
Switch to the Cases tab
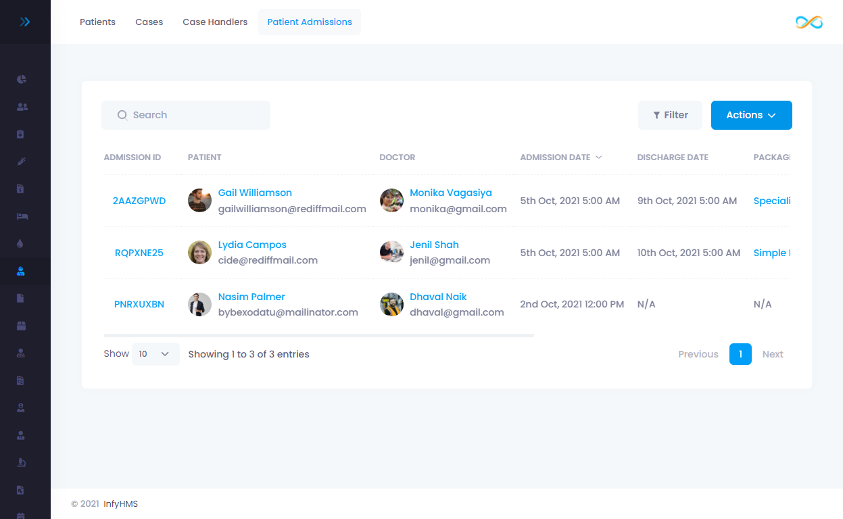(149, 22)
